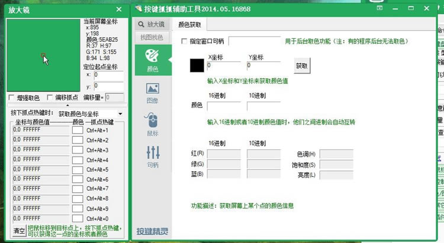Switch to the 颜色获取 tab
This screenshot has height=243, width=444.
pos(190,25)
